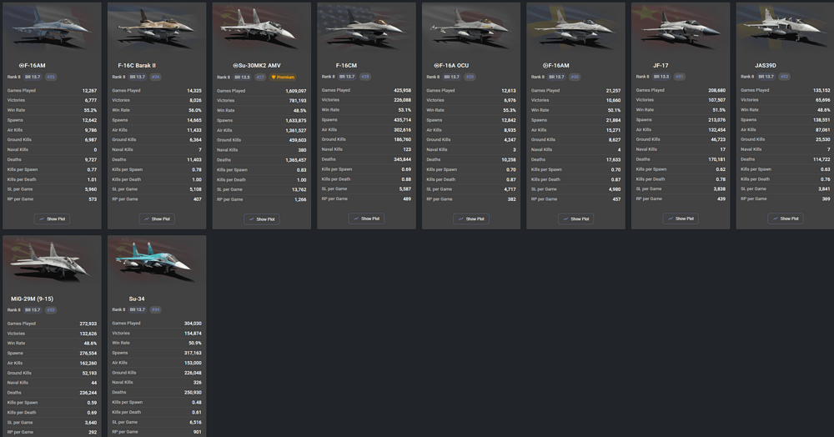Select the F-16CM title
Screen dimensions: 834x437
(346, 65)
